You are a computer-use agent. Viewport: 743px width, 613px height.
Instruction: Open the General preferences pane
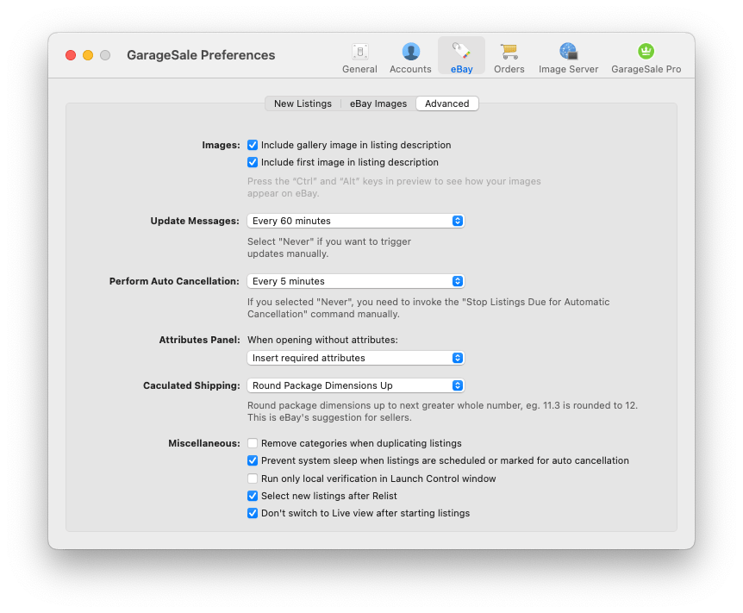coord(359,58)
